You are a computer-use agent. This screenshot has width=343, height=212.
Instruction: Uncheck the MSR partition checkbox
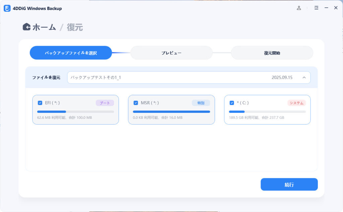pyautogui.click(x=136, y=103)
